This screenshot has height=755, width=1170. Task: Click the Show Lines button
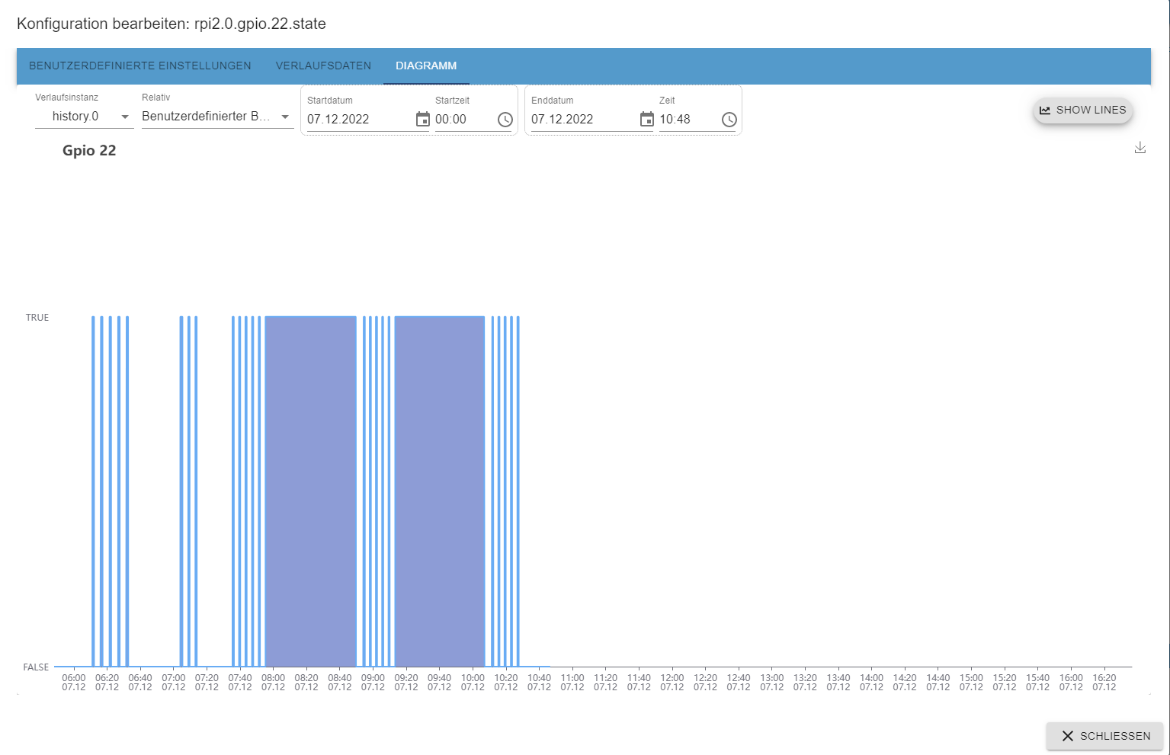pos(1082,110)
